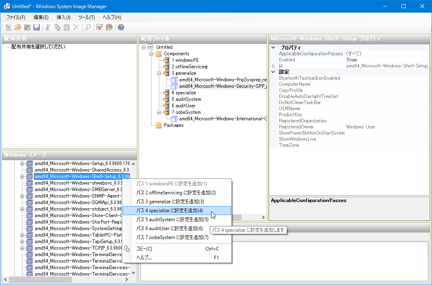The image size is (432, 285).
Task: Click the ProductKey value field
Action: (387, 115)
